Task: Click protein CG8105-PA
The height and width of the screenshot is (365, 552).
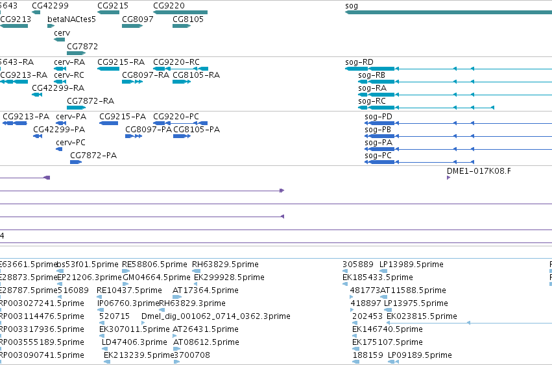Action: click(x=197, y=130)
